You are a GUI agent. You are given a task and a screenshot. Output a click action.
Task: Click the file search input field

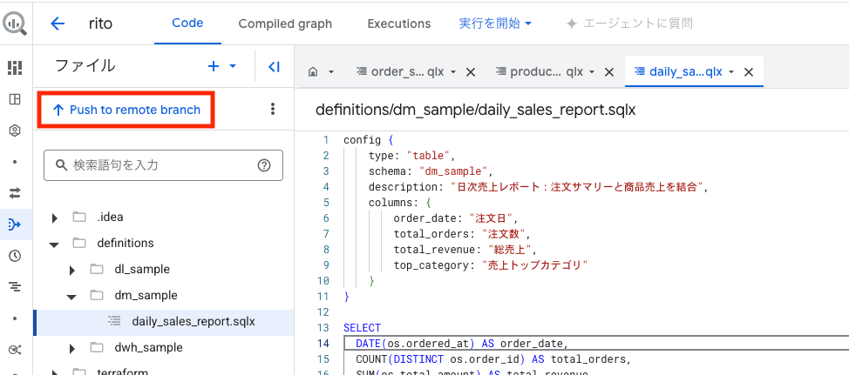pyautogui.click(x=161, y=164)
